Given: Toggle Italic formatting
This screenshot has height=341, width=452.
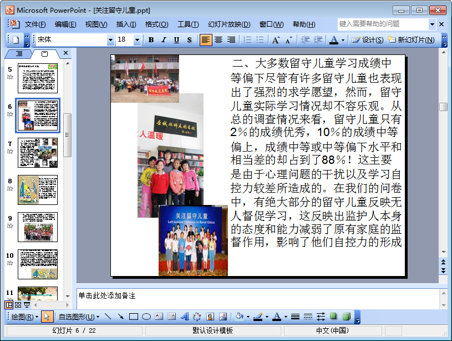Looking at the screenshot, I should tap(164, 40).
